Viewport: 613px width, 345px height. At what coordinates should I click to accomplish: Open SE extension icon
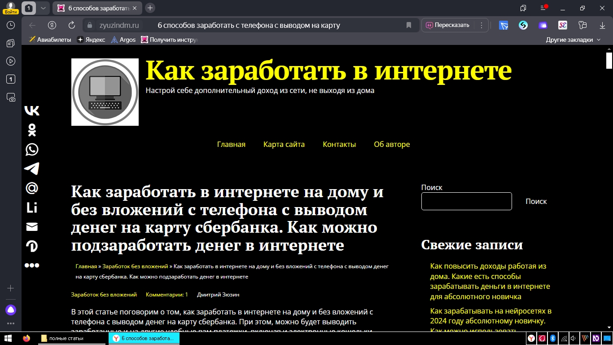click(563, 25)
